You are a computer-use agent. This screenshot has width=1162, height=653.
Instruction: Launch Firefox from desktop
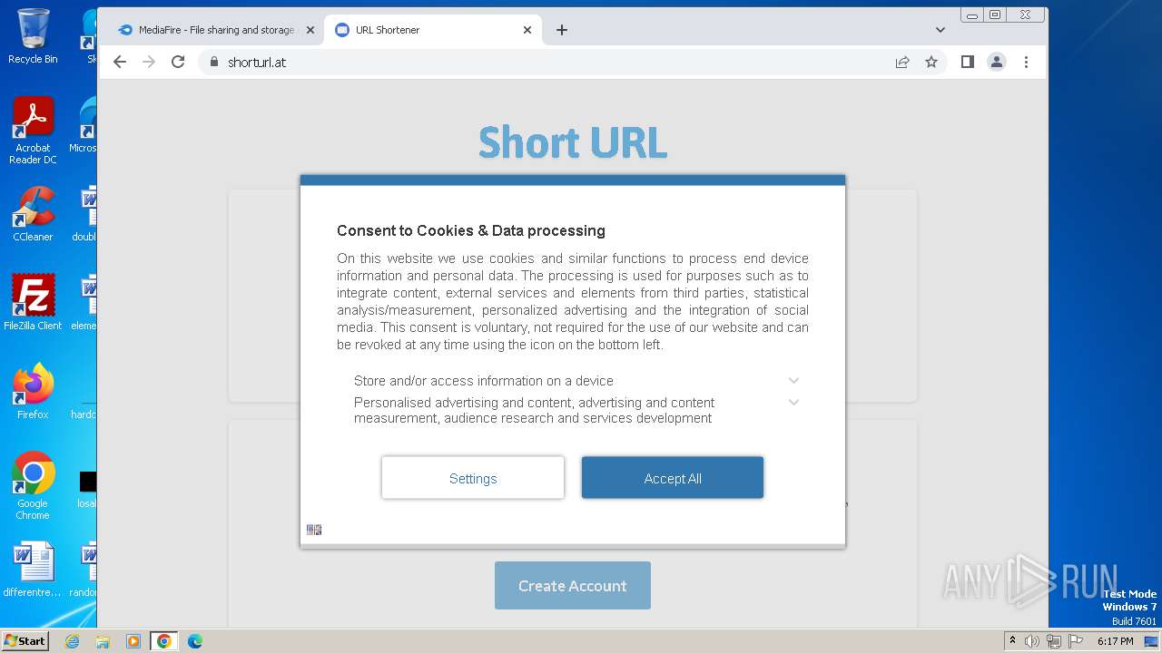33,392
